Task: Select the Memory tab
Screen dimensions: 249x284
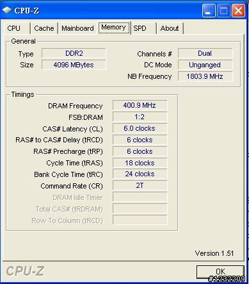Action: click(x=114, y=28)
